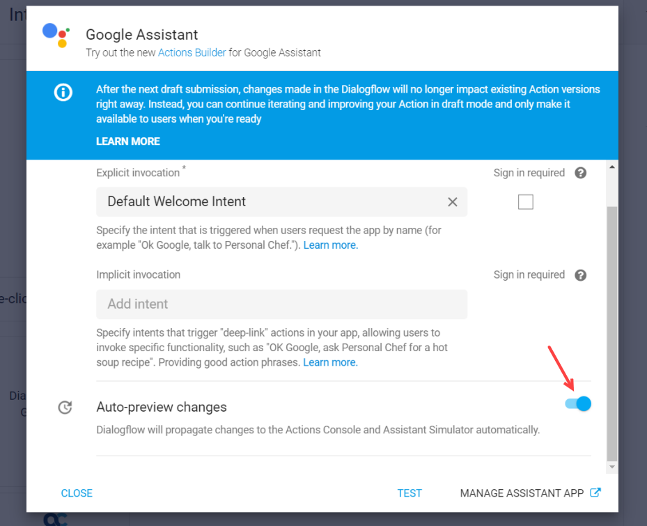
Task: Open help for Implicit invocation sign in
Action: click(x=581, y=275)
